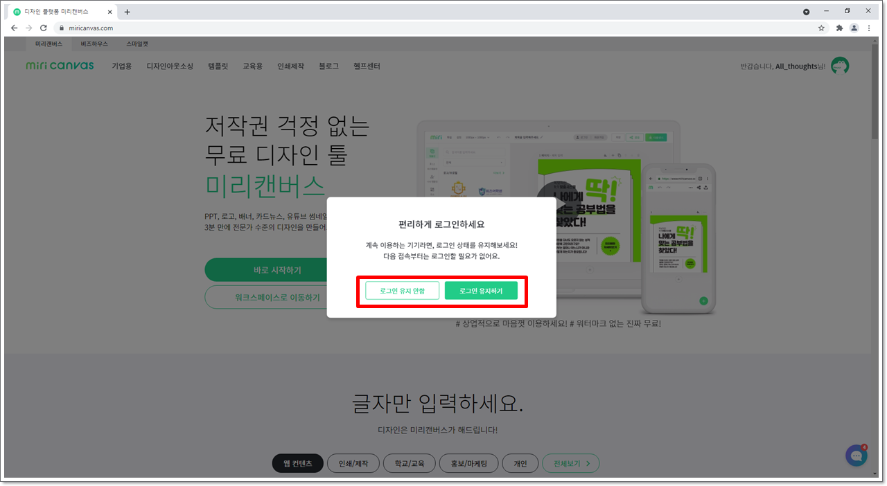
Task: Open the extensions puzzle icon
Action: [x=839, y=28]
